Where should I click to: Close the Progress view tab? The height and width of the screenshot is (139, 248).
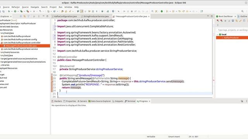pos(150,101)
